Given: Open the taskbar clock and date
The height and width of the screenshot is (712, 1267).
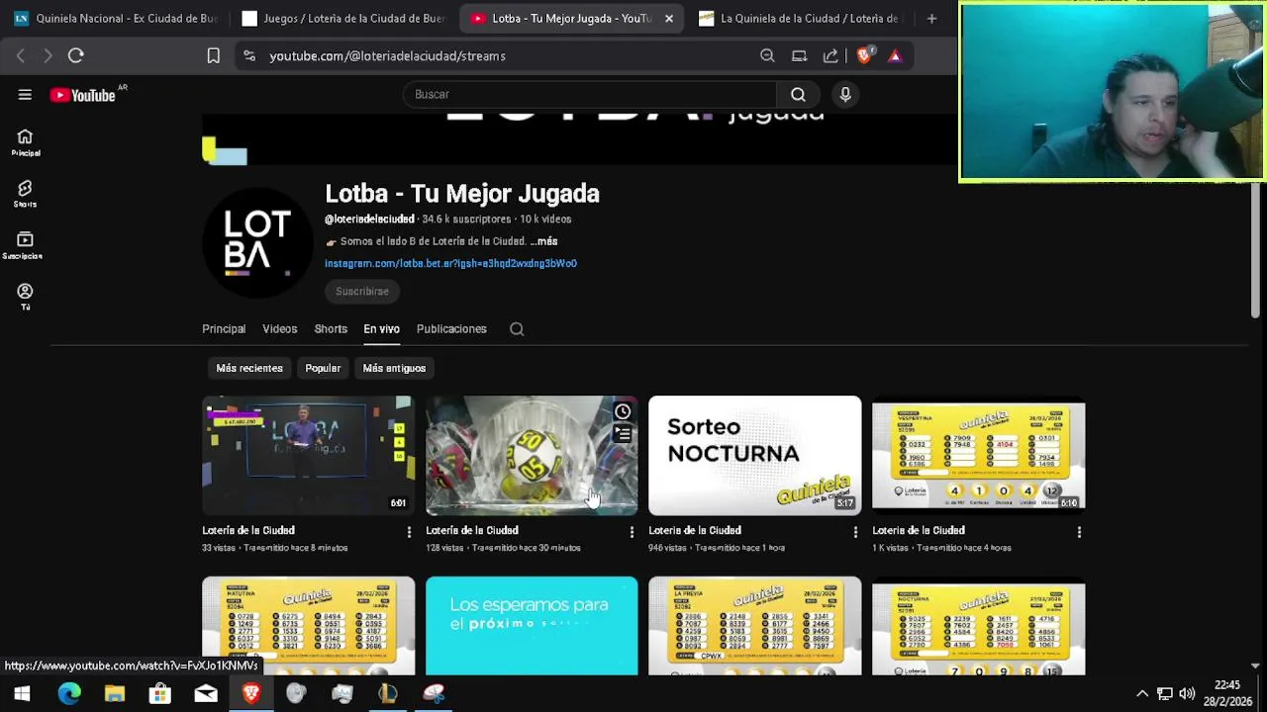Looking at the screenshot, I should [1226, 693].
